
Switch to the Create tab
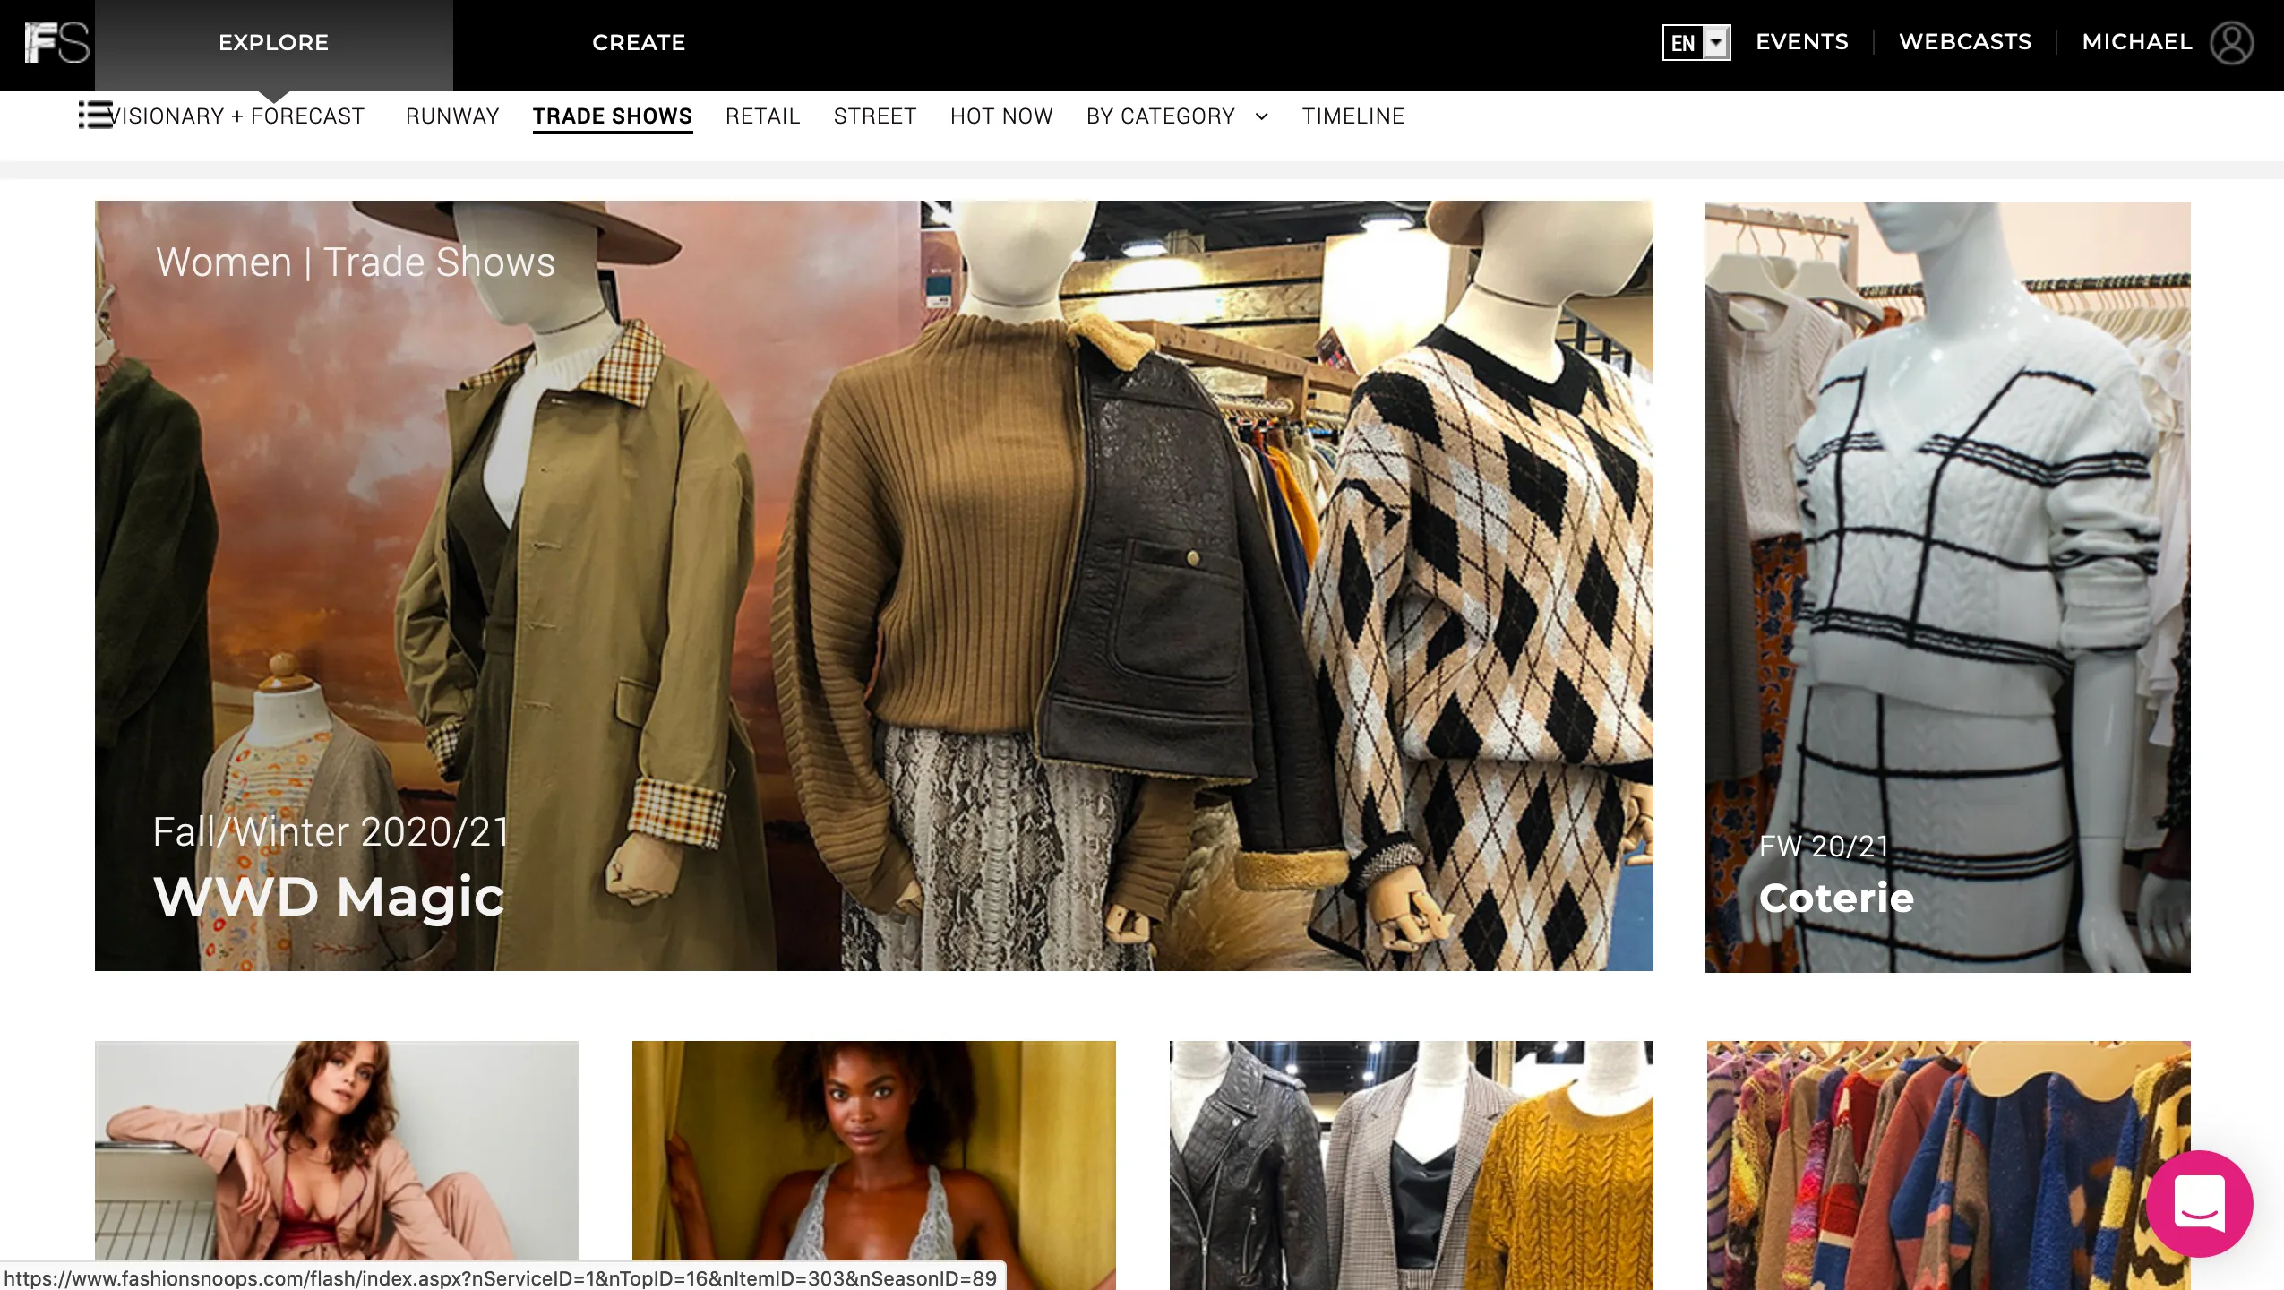(639, 42)
